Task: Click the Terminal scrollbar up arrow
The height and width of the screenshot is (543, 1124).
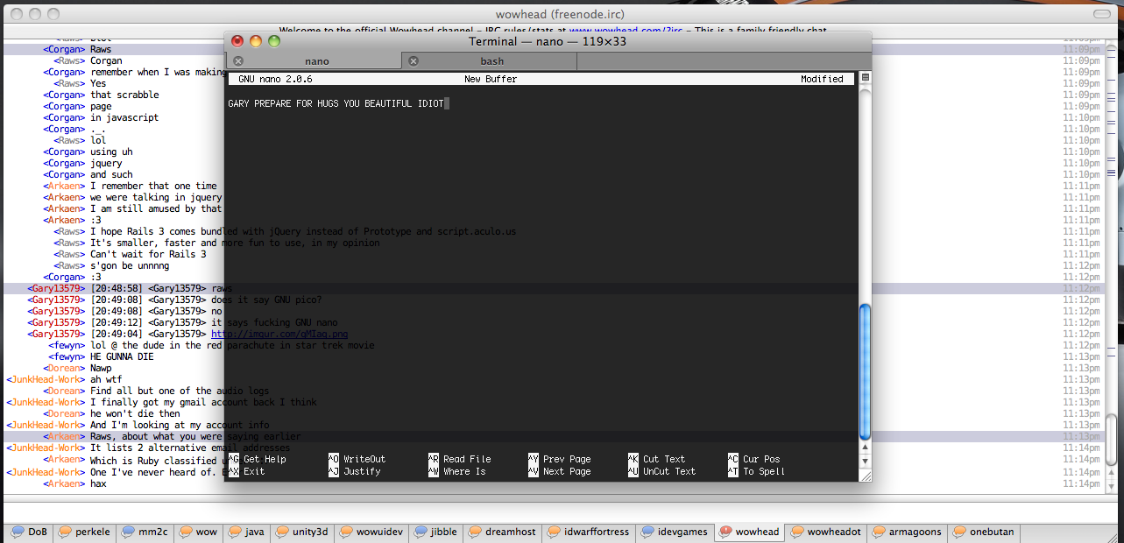Action: coord(866,448)
